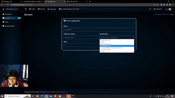Open a new browser tab
Image resolution: width=175 pixels, height=98 pixels.
90,2
